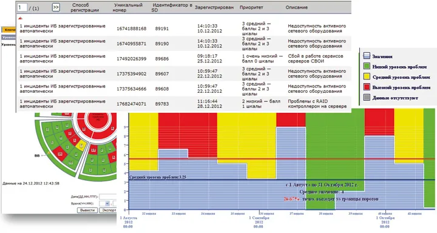The width and height of the screenshot is (437, 233).
Task: Click the red 26.67% percentage value
Action: point(292,199)
